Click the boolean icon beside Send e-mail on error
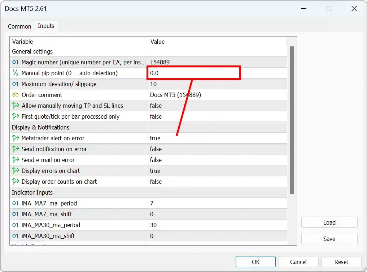Viewport: 367px width, 272px height. pos(15,160)
